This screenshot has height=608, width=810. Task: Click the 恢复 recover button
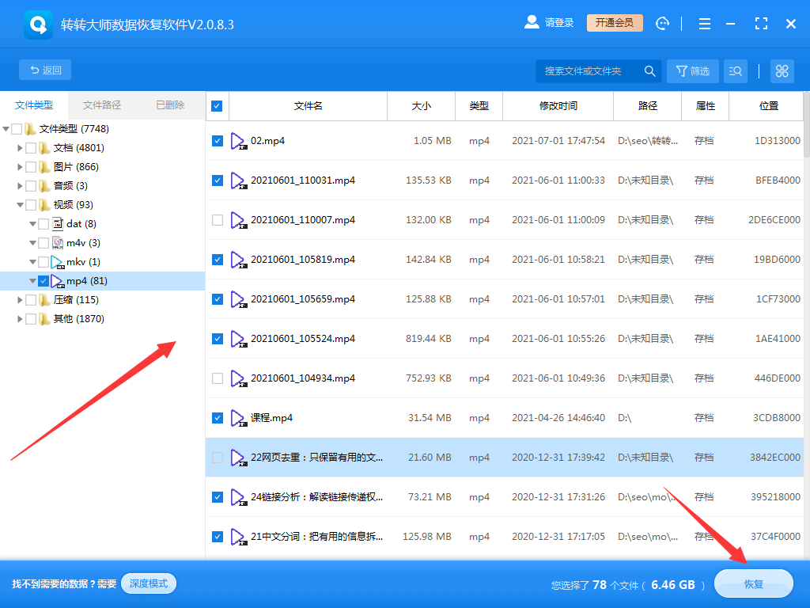point(754,583)
